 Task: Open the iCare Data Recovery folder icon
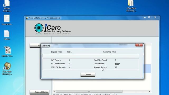[131, 6]
